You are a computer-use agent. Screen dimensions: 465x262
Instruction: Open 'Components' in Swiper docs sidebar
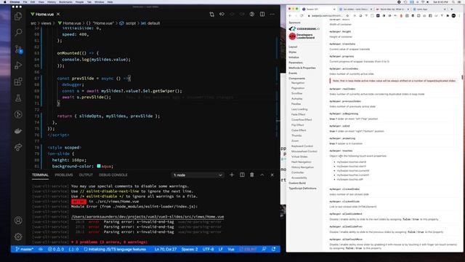[297, 79]
